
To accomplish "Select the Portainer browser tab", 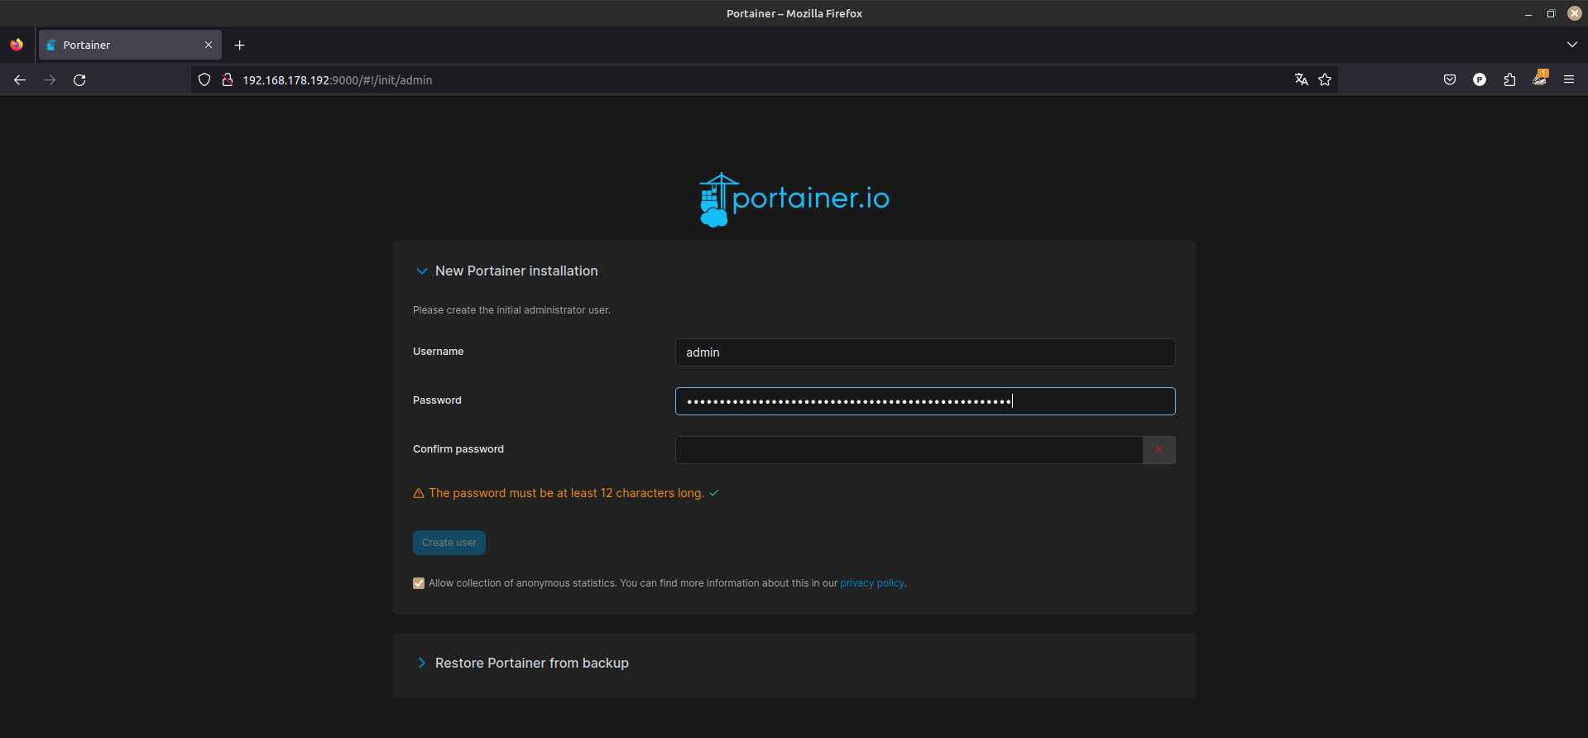I will pos(124,45).
